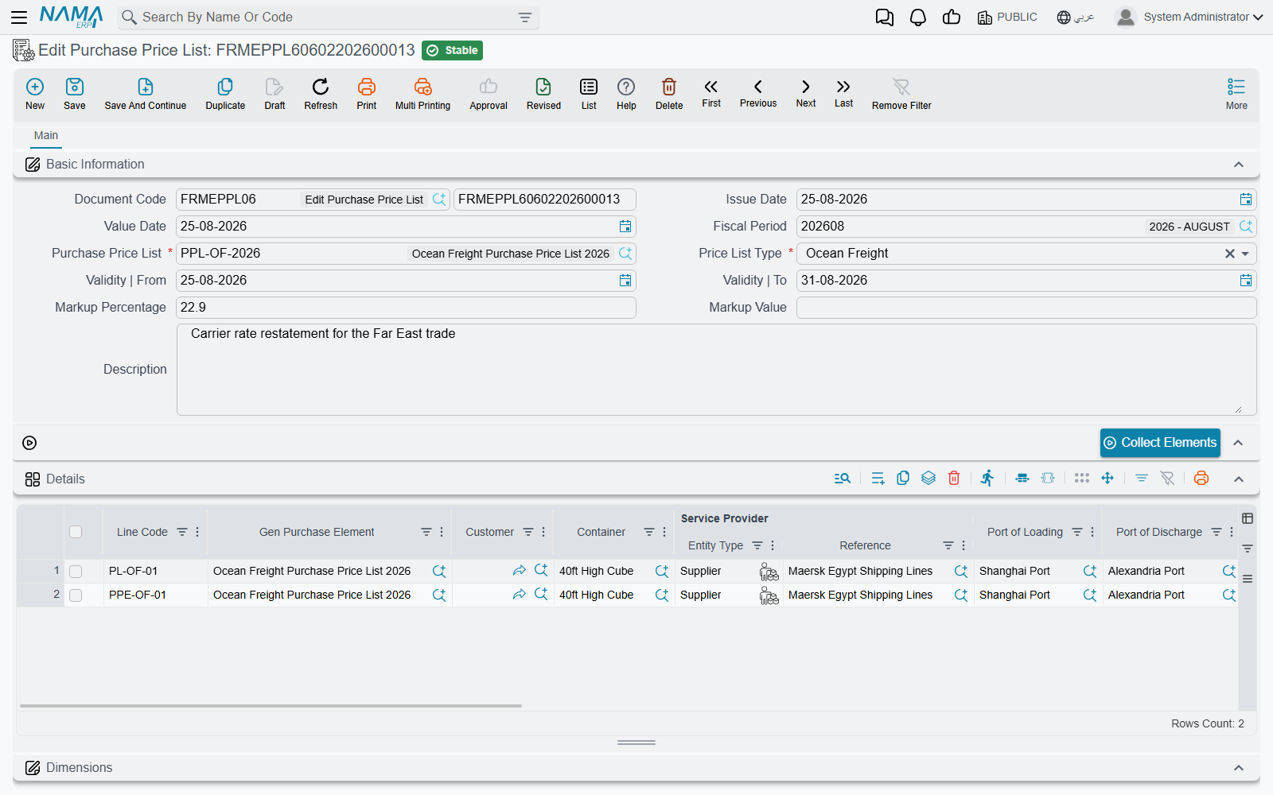Jump to the Last record

pos(844,93)
